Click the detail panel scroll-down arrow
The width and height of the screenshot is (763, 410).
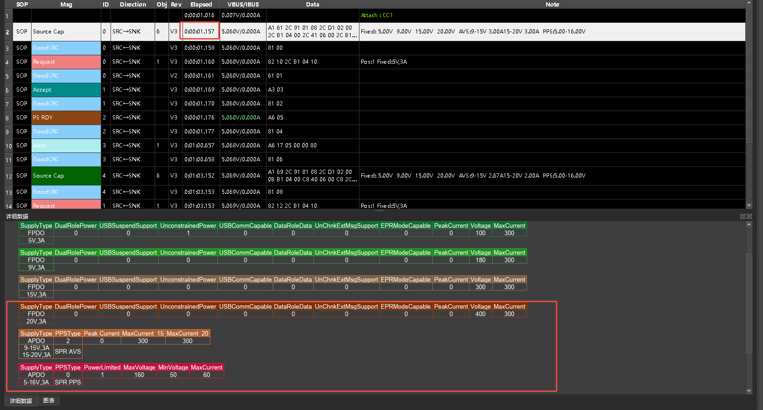pyautogui.click(x=749, y=391)
